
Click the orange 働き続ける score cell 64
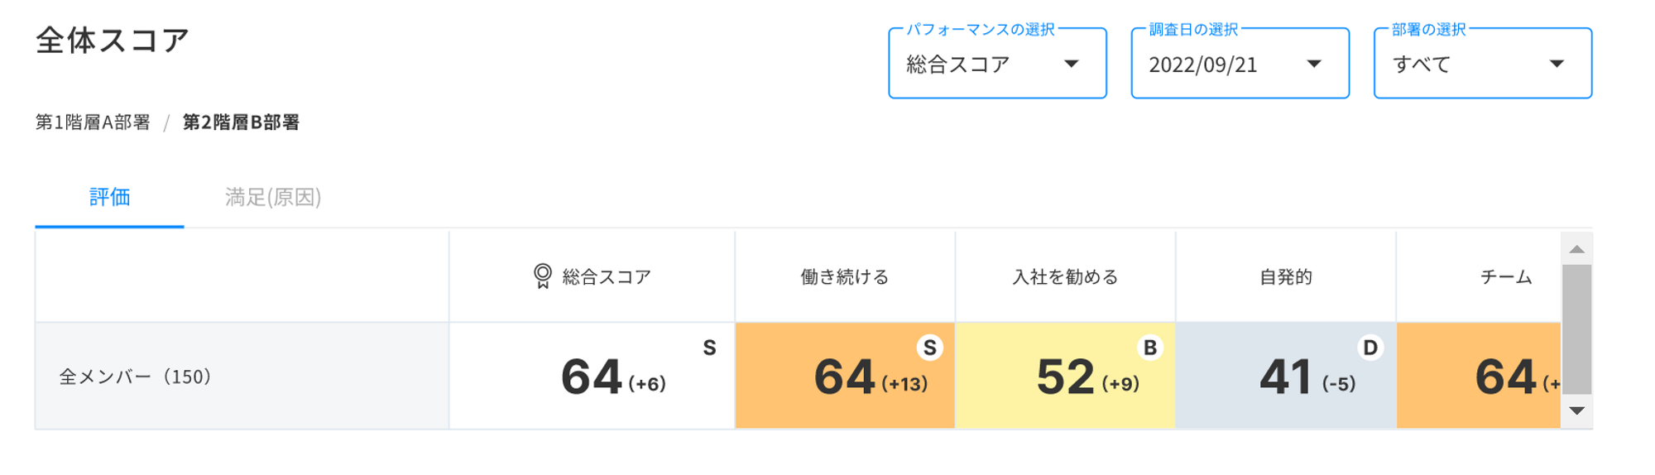[x=845, y=376]
